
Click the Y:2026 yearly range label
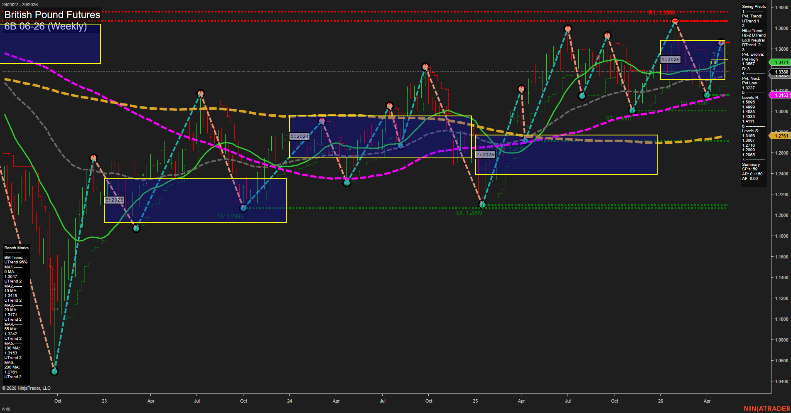(x=671, y=59)
